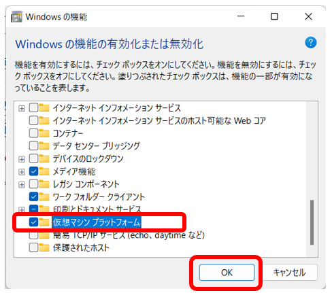Select the 保護されたホスト label
Image resolution: width=332 pixels, height=293 pixels.
[81, 247]
